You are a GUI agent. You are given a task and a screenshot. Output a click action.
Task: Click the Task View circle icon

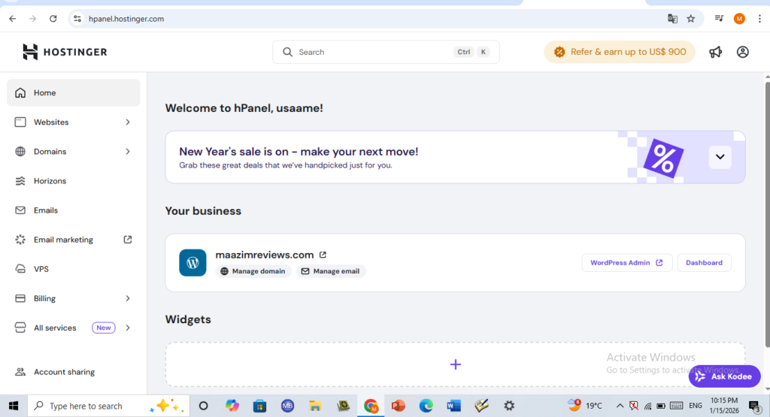point(203,406)
